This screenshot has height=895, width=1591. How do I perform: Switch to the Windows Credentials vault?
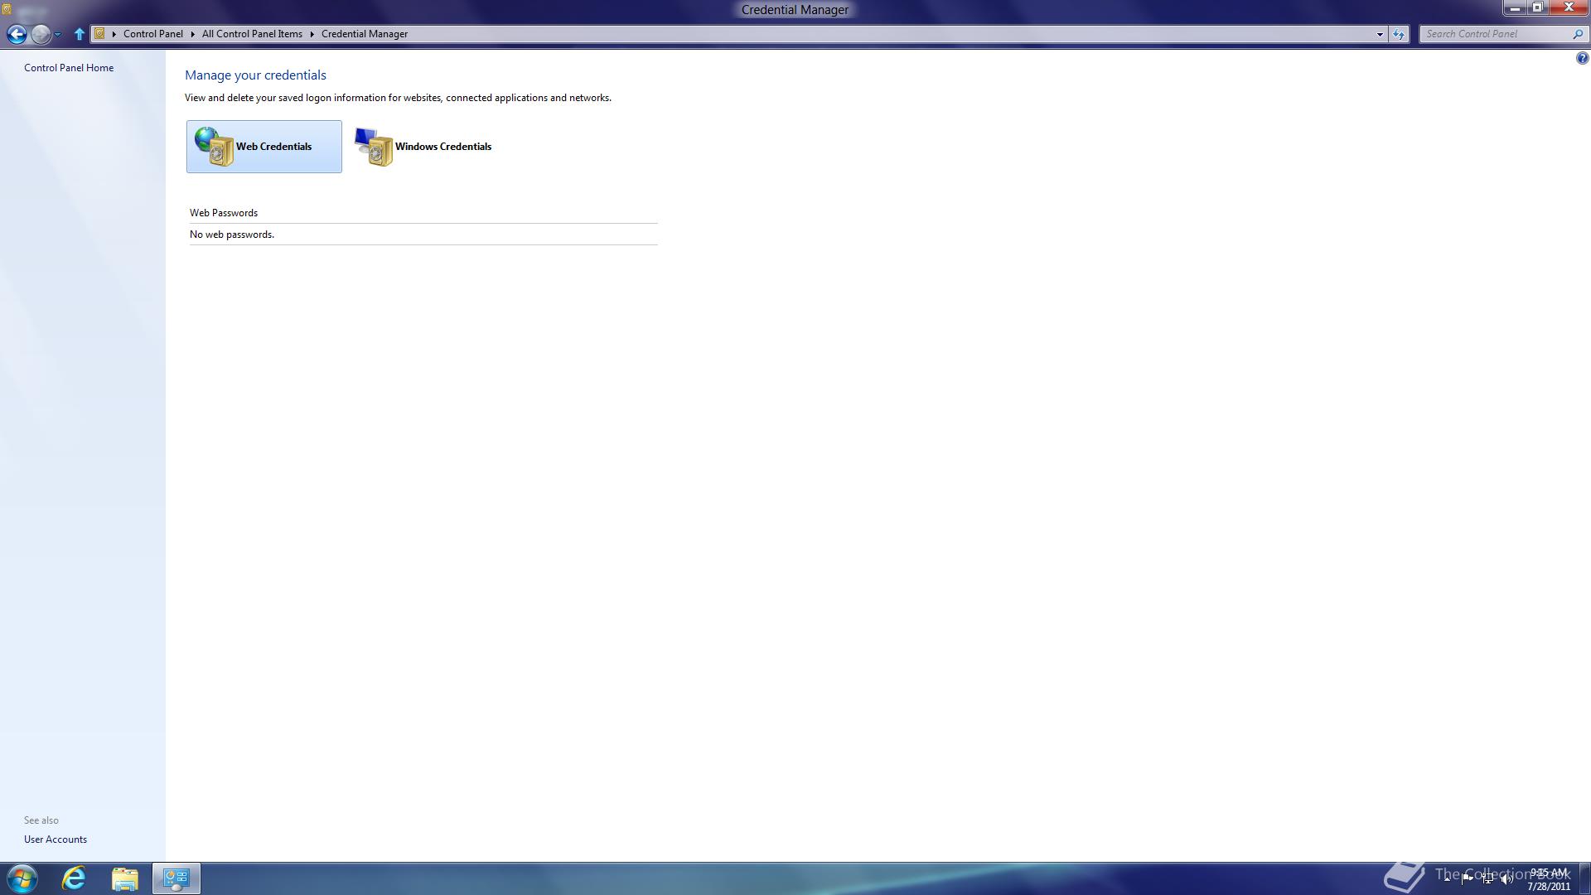(x=423, y=147)
